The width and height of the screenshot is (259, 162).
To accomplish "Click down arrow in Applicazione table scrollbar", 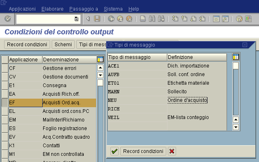I will tap(100, 75).
